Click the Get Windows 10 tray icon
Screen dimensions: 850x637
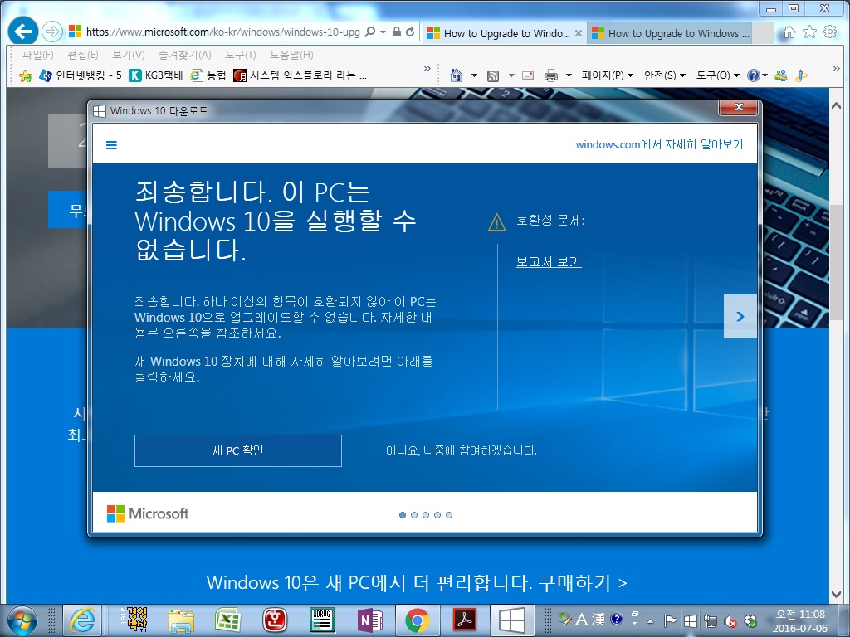[x=691, y=620]
